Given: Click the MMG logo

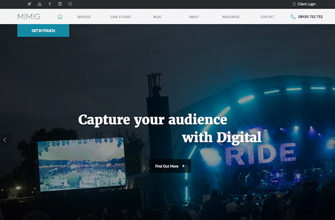Looking at the screenshot, I should (x=29, y=16).
